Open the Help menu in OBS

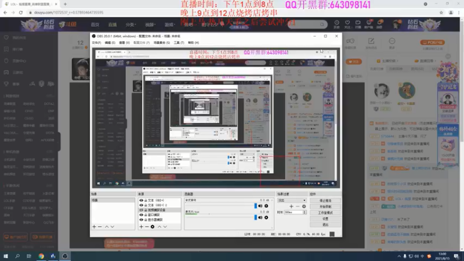point(193,42)
